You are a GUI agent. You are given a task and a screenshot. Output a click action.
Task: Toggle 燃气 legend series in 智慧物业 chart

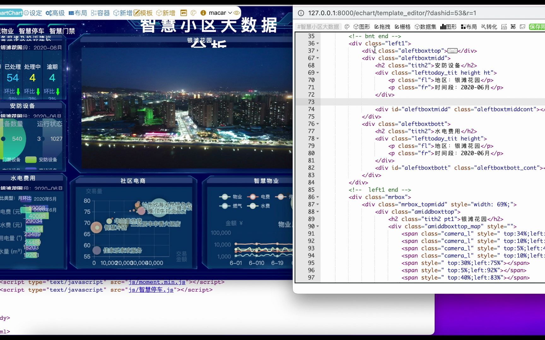230,206
